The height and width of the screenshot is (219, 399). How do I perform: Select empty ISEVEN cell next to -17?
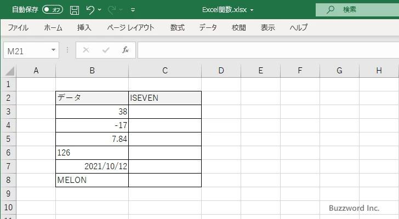click(x=165, y=125)
